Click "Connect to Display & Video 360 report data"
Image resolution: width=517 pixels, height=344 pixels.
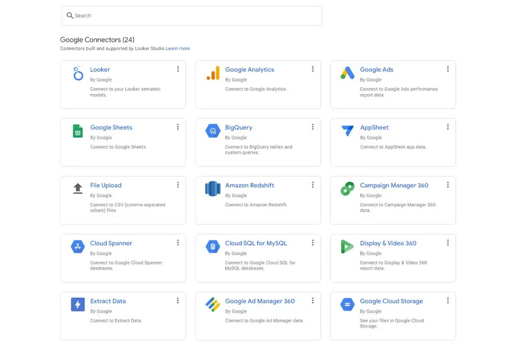click(x=393, y=265)
